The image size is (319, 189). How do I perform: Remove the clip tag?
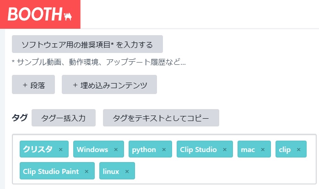[299, 149]
